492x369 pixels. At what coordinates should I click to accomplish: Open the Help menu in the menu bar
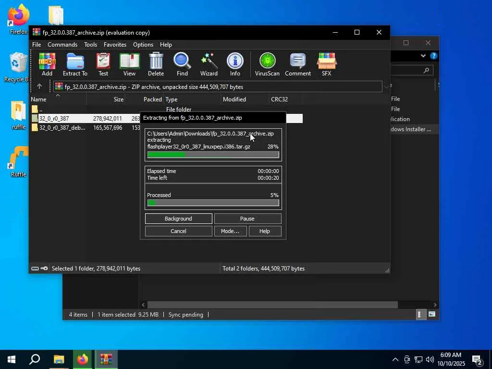click(x=166, y=45)
